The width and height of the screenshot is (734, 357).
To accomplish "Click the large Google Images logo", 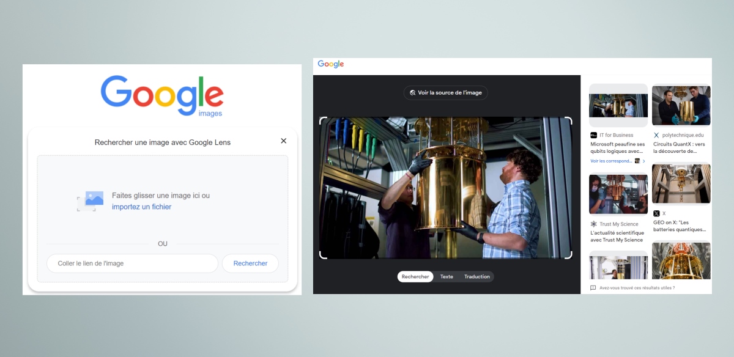I will [x=162, y=95].
